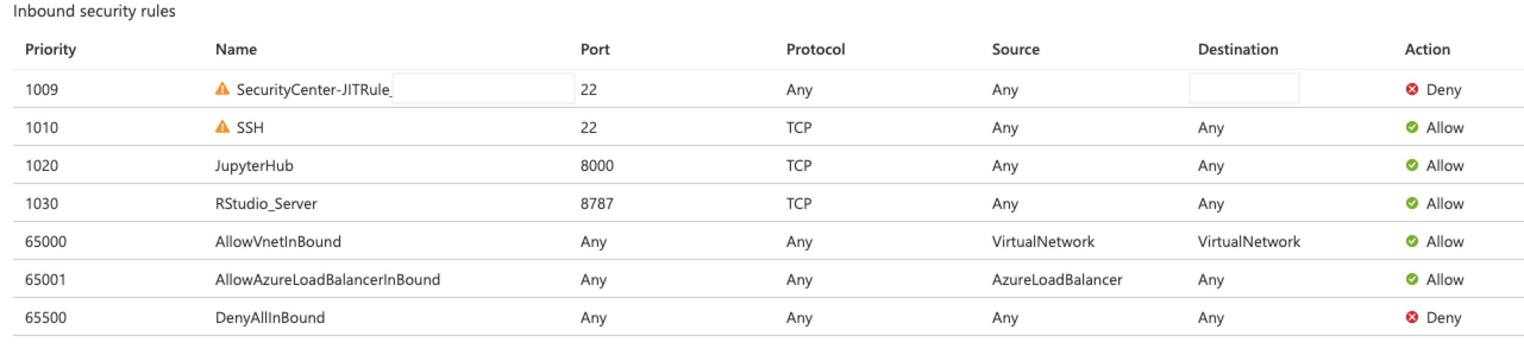This screenshot has height=355, width=1524.
Task: Click the warning icon beside SecurityCenter-JITRule
Action: pyautogui.click(x=222, y=89)
